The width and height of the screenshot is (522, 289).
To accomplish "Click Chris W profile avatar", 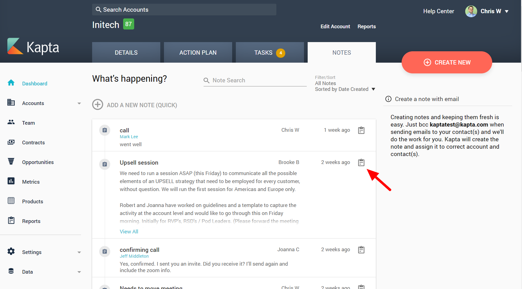I will click(471, 11).
